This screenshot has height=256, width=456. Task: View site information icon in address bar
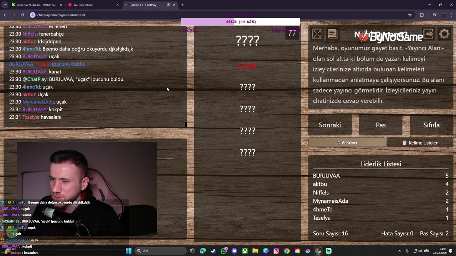coord(32,15)
